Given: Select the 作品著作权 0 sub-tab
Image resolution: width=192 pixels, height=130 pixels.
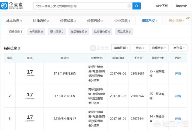Looking at the screenshot, I should [79, 32].
